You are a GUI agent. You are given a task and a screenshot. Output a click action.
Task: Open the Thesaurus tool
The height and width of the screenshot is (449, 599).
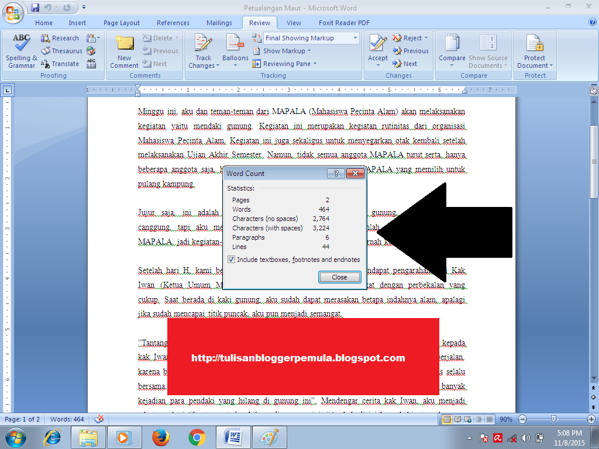click(x=62, y=51)
